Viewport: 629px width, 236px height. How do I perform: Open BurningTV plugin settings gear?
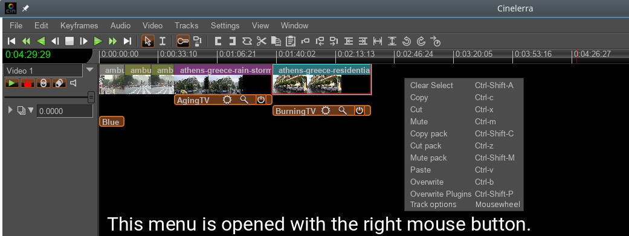(x=326, y=110)
